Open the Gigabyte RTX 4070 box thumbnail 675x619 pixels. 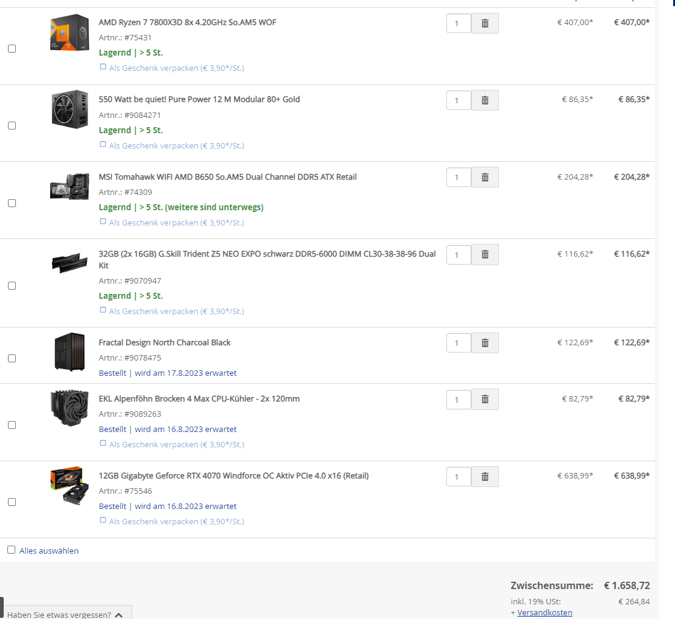pos(70,485)
